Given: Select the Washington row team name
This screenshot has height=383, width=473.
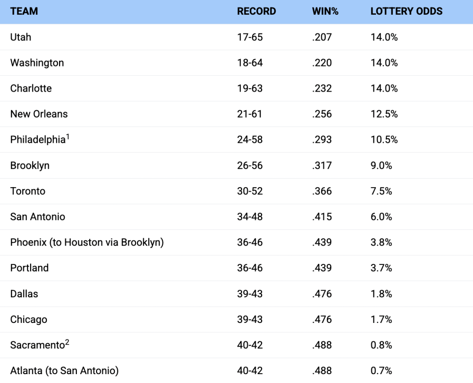Looking at the screenshot, I should click(x=37, y=63).
